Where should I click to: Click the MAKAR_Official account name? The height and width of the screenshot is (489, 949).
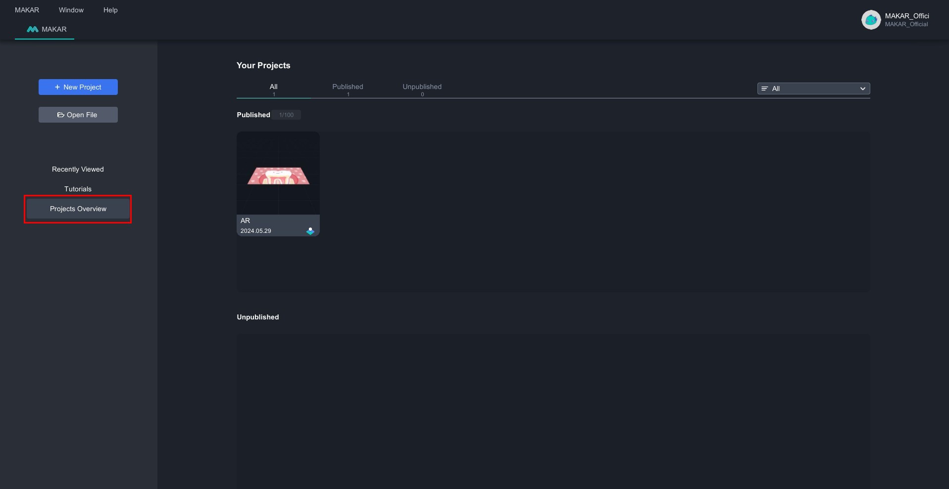pos(906,16)
